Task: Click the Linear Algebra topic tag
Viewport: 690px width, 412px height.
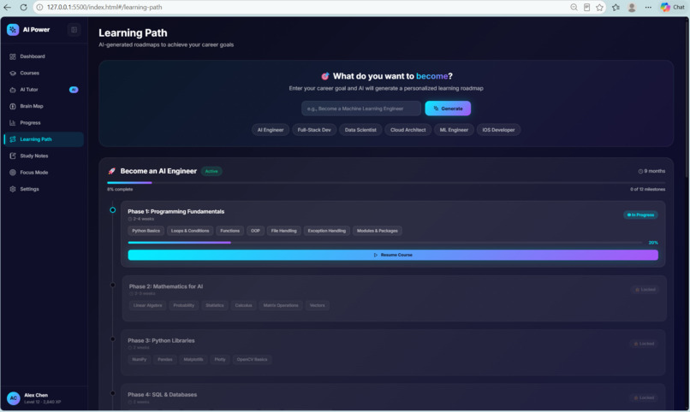Action: 147,306
